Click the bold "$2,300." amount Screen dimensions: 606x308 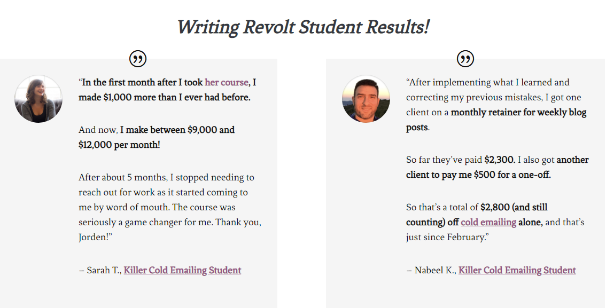tap(500, 160)
